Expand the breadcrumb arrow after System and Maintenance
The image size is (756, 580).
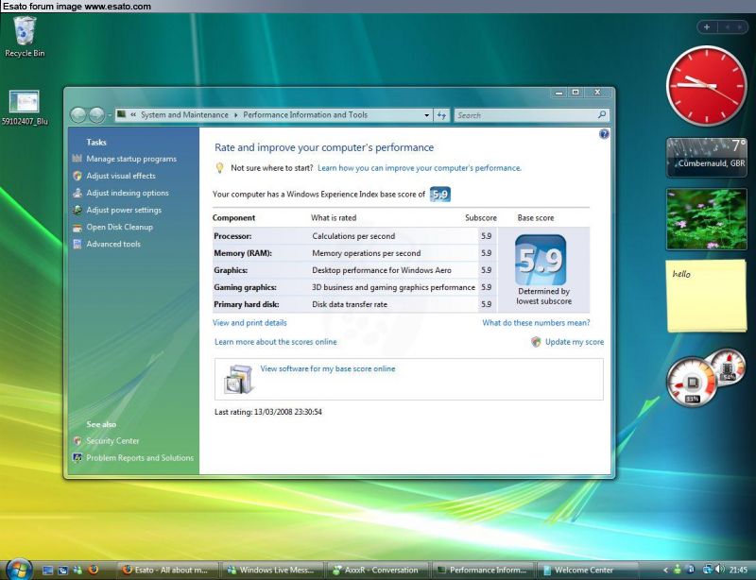pos(235,114)
